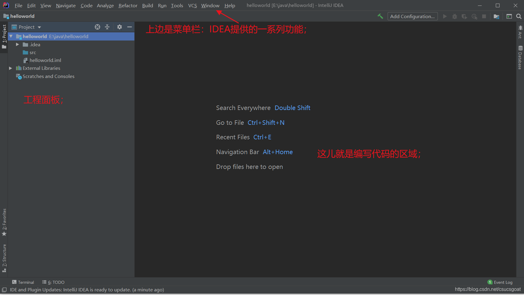This screenshot has width=524, height=295.
Task: Minimize the IntelliJ IDEA window
Action: click(x=480, y=5)
